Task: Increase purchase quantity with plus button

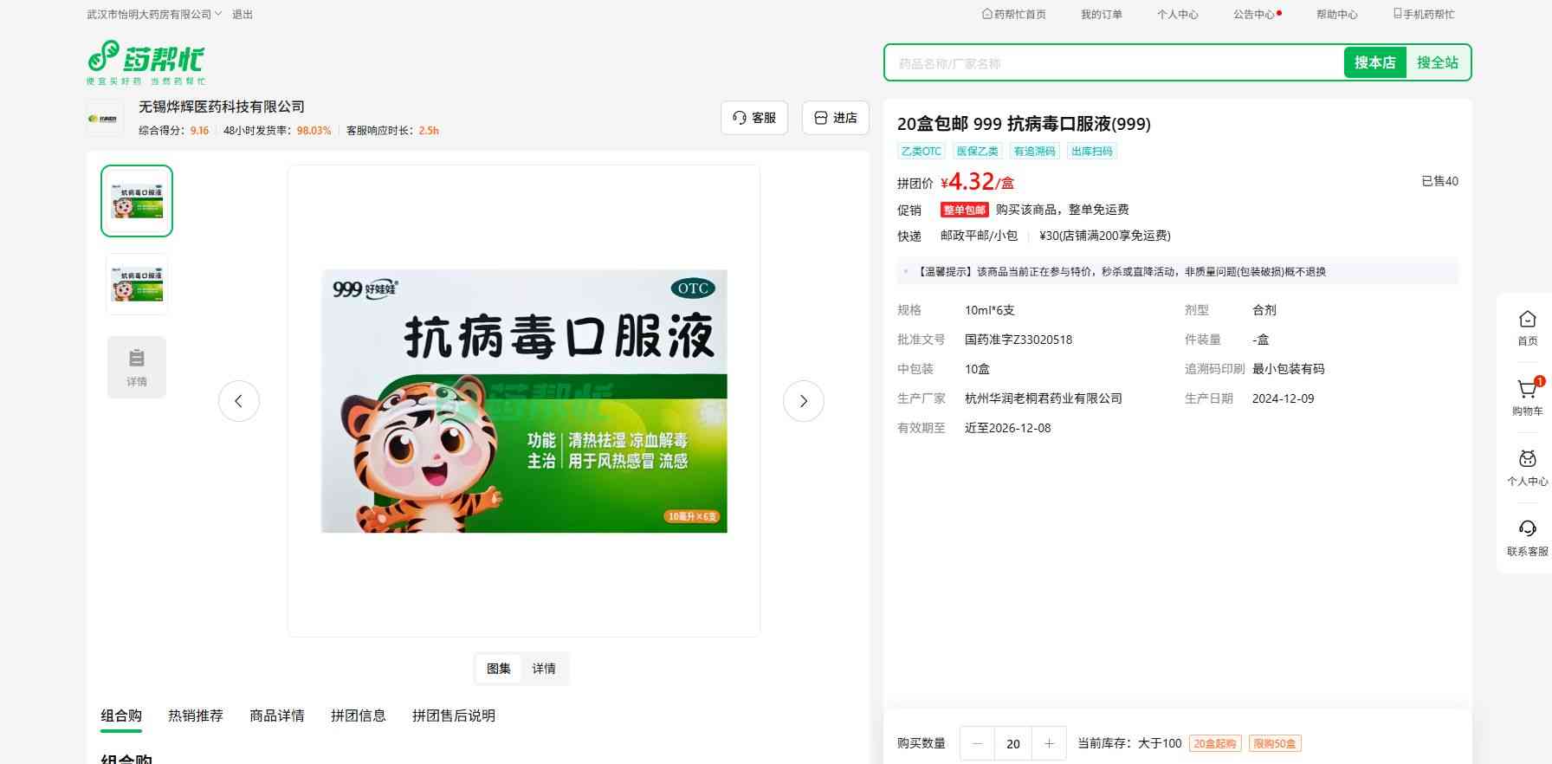Action: (1049, 743)
